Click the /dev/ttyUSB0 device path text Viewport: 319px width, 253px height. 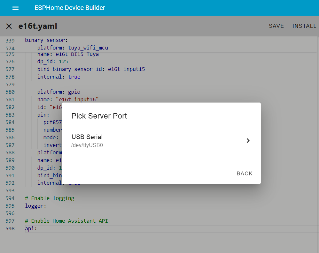(x=87, y=145)
